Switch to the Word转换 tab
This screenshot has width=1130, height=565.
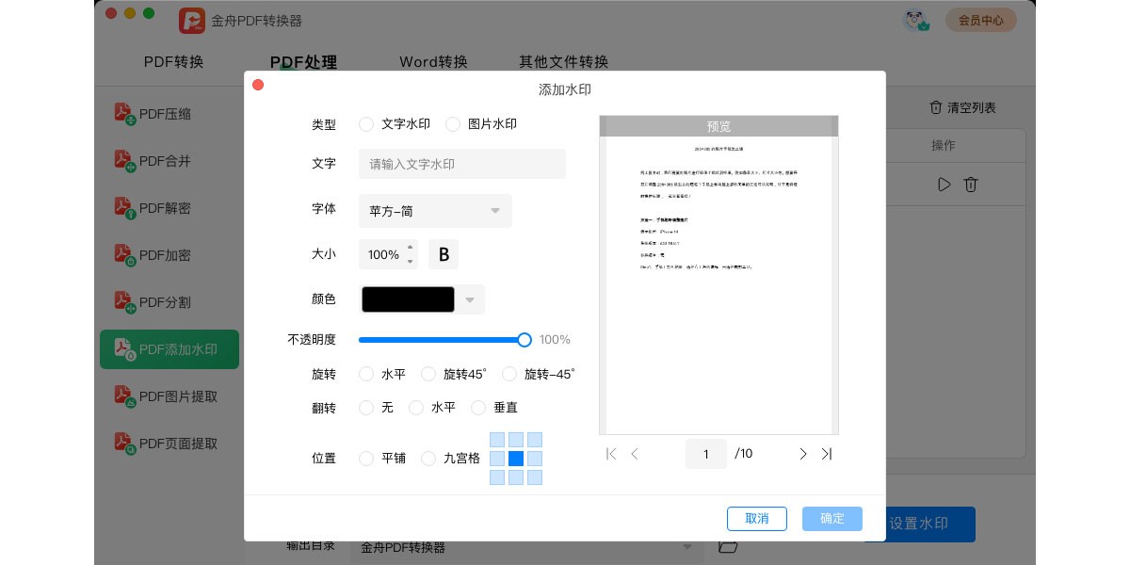[433, 62]
